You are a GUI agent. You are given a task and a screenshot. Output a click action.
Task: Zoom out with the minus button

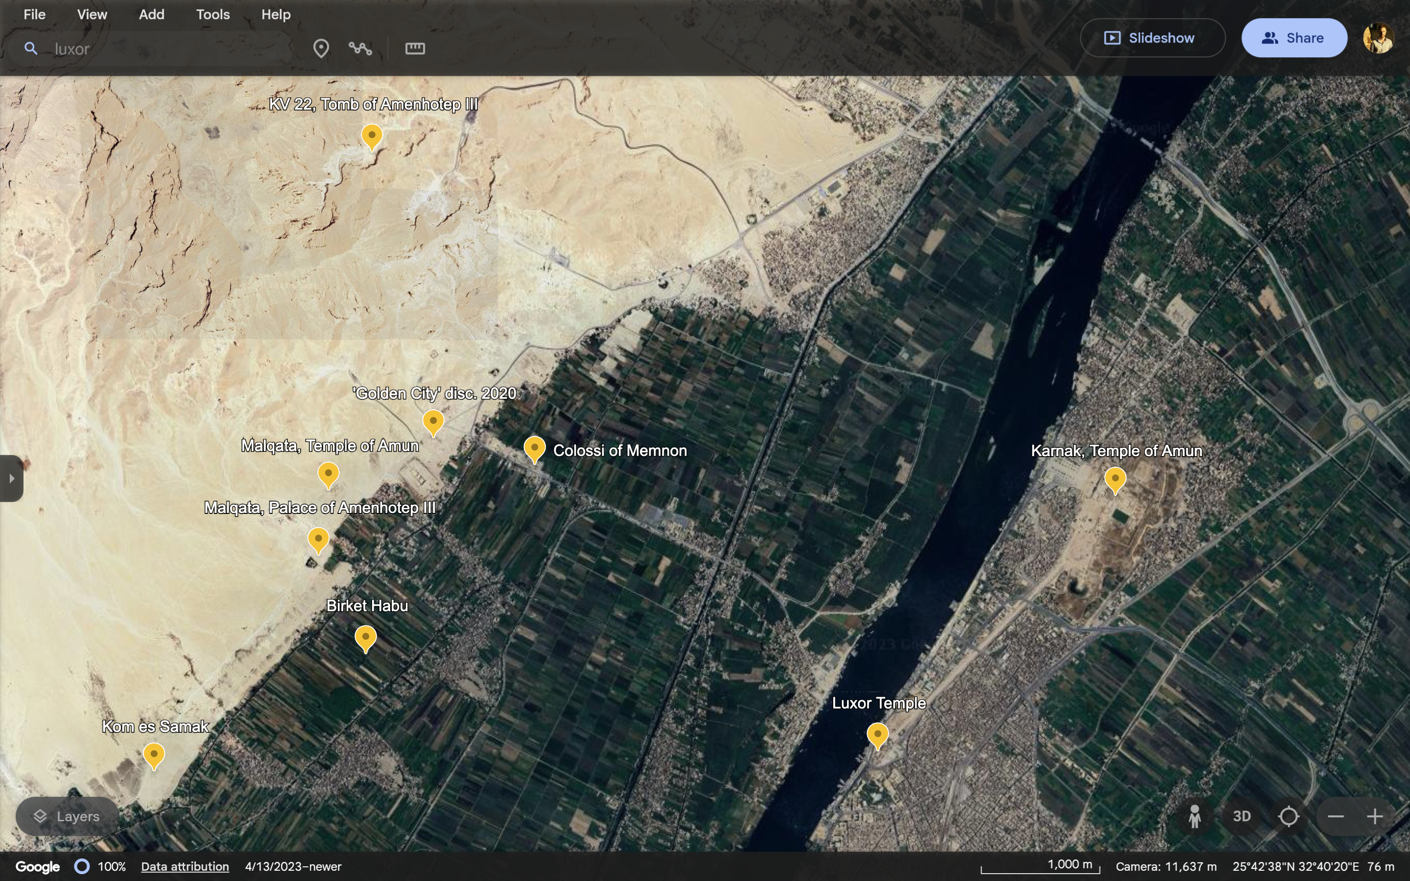click(x=1336, y=816)
